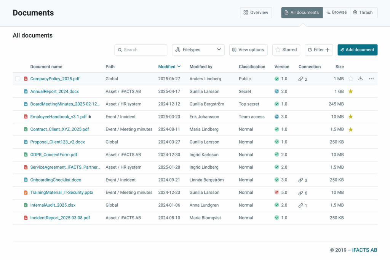Screen dimensions: 390x260
Task: Tick the checkbox for the CompanyPolicy_2025.pdf row
Action: coord(18,79)
